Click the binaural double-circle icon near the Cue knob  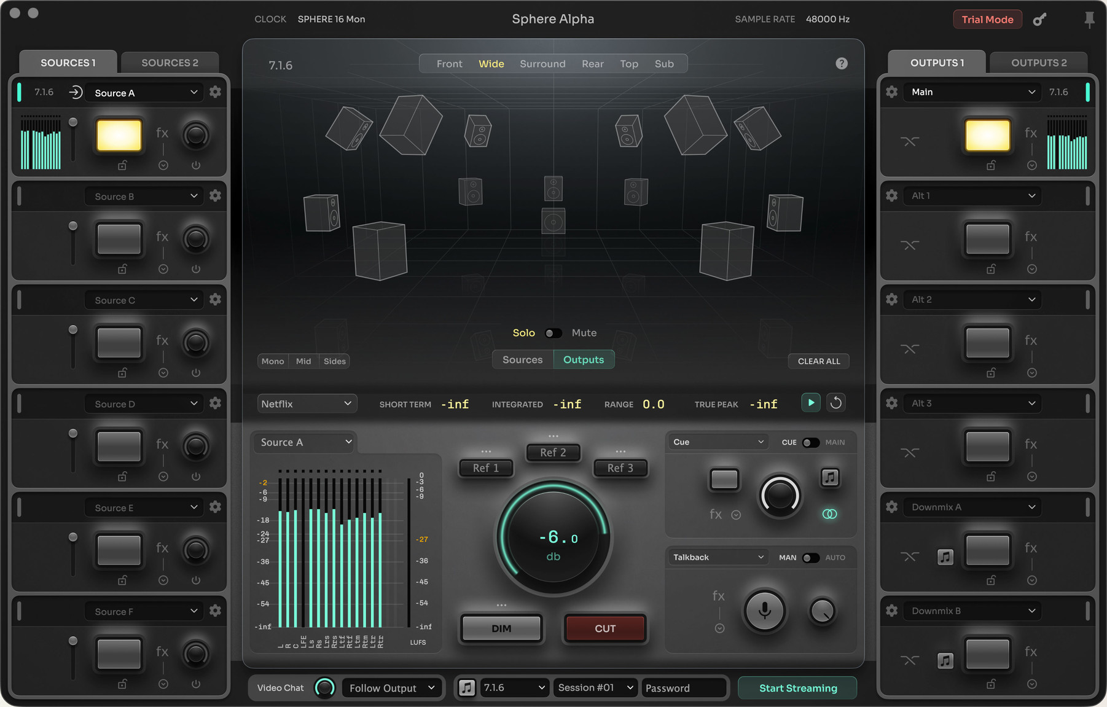pyautogui.click(x=830, y=514)
